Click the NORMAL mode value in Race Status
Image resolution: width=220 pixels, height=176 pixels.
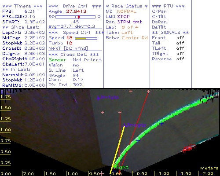click(x=127, y=11)
